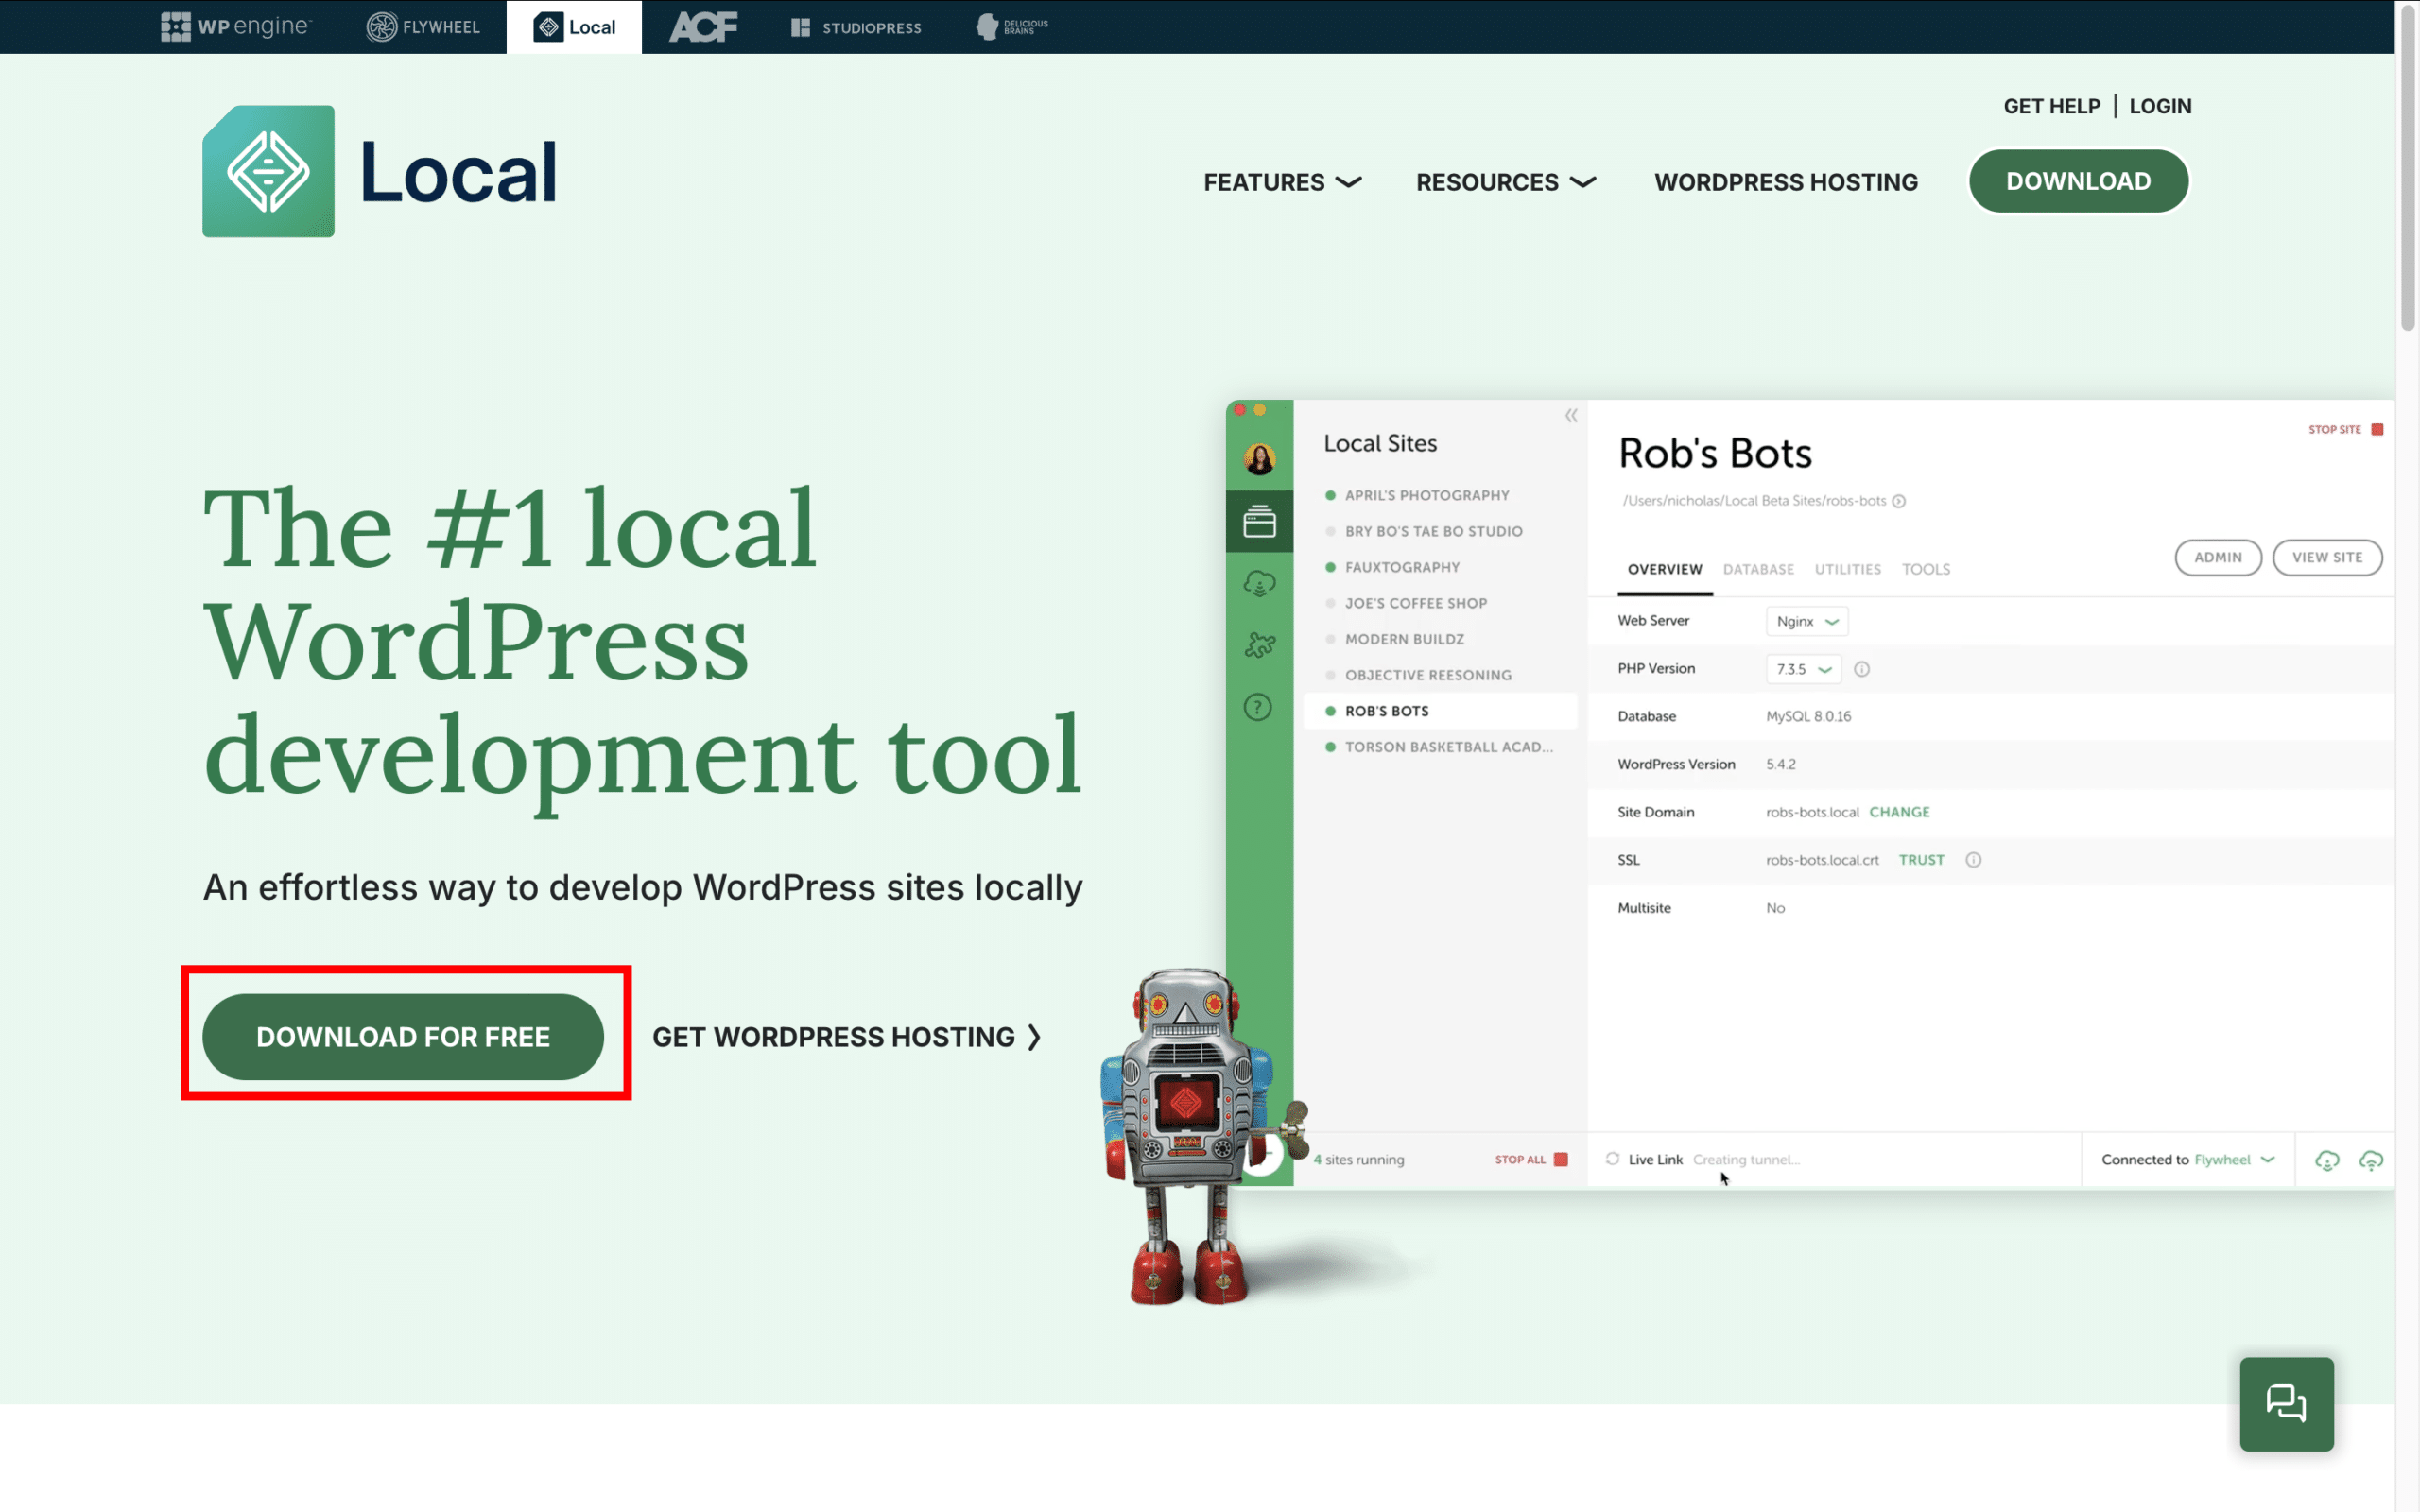Open the Connected to Flywheel dropdown
This screenshot has width=2420, height=1512.
click(x=2187, y=1159)
